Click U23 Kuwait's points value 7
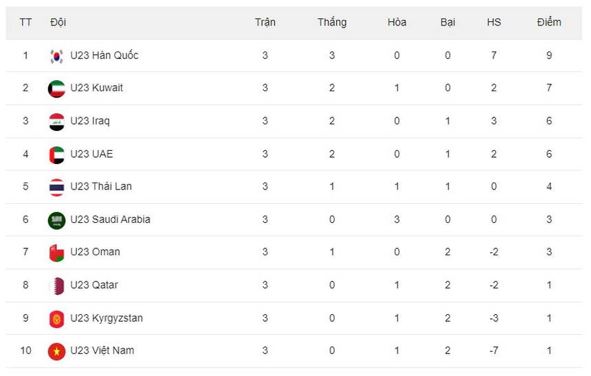591x376 pixels. (549, 89)
